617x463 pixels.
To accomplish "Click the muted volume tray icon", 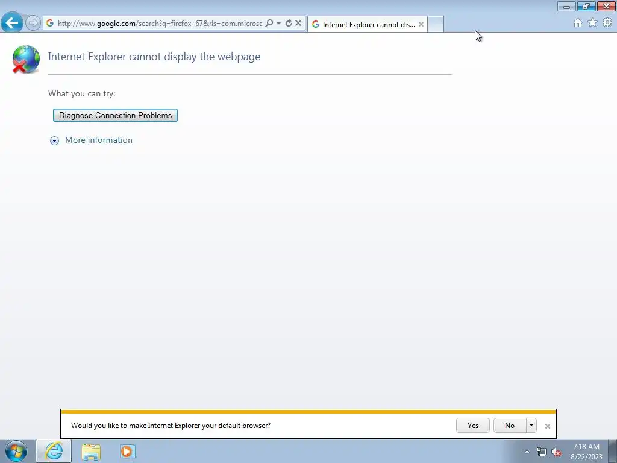I will pyautogui.click(x=556, y=452).
